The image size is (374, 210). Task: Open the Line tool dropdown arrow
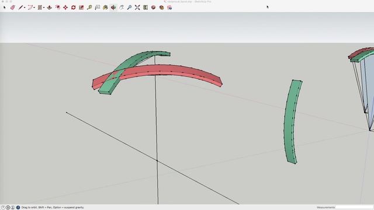coord(25,8)
